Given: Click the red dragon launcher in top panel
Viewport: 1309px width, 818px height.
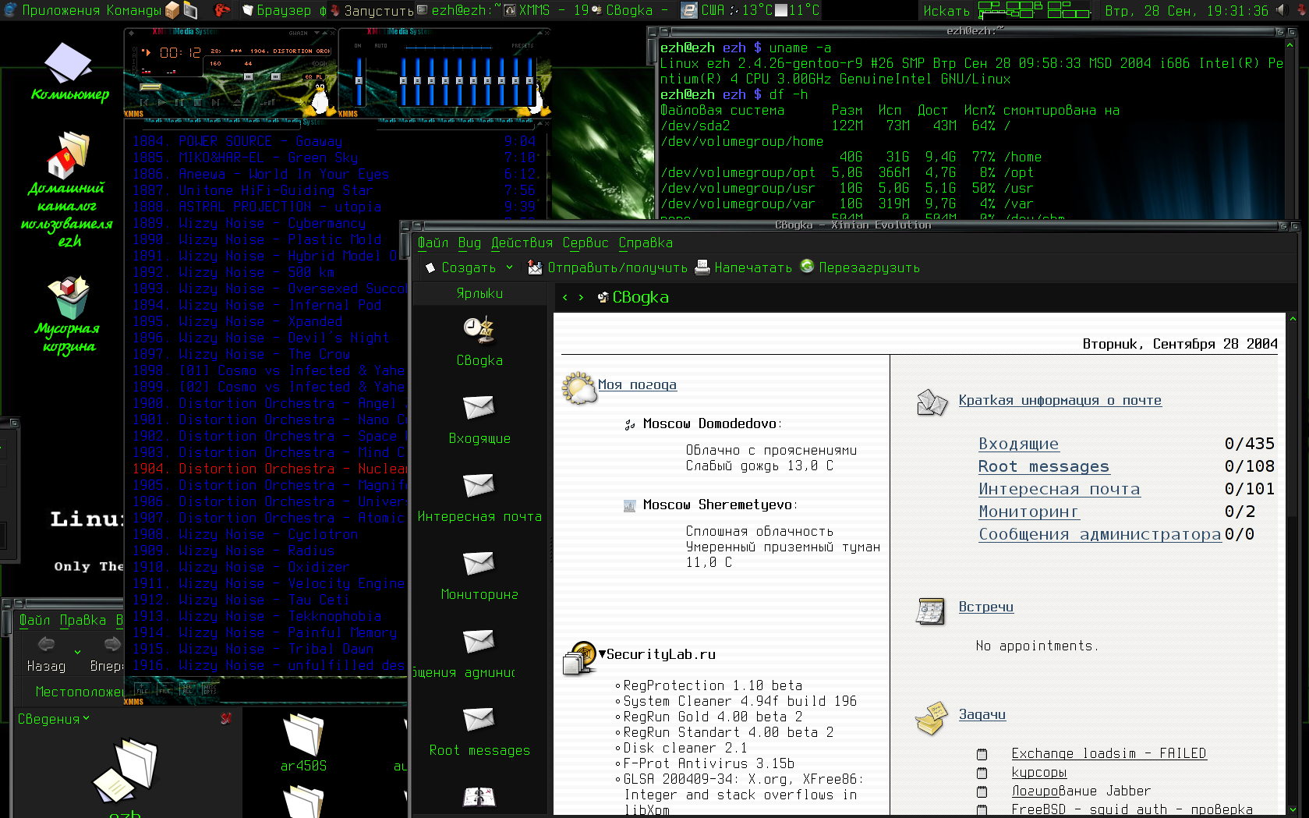Looking at the screenshot, I should [223, 10].
